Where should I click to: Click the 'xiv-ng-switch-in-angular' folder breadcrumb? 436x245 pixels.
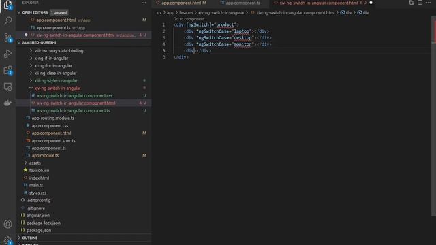click(x=221, y=12)
